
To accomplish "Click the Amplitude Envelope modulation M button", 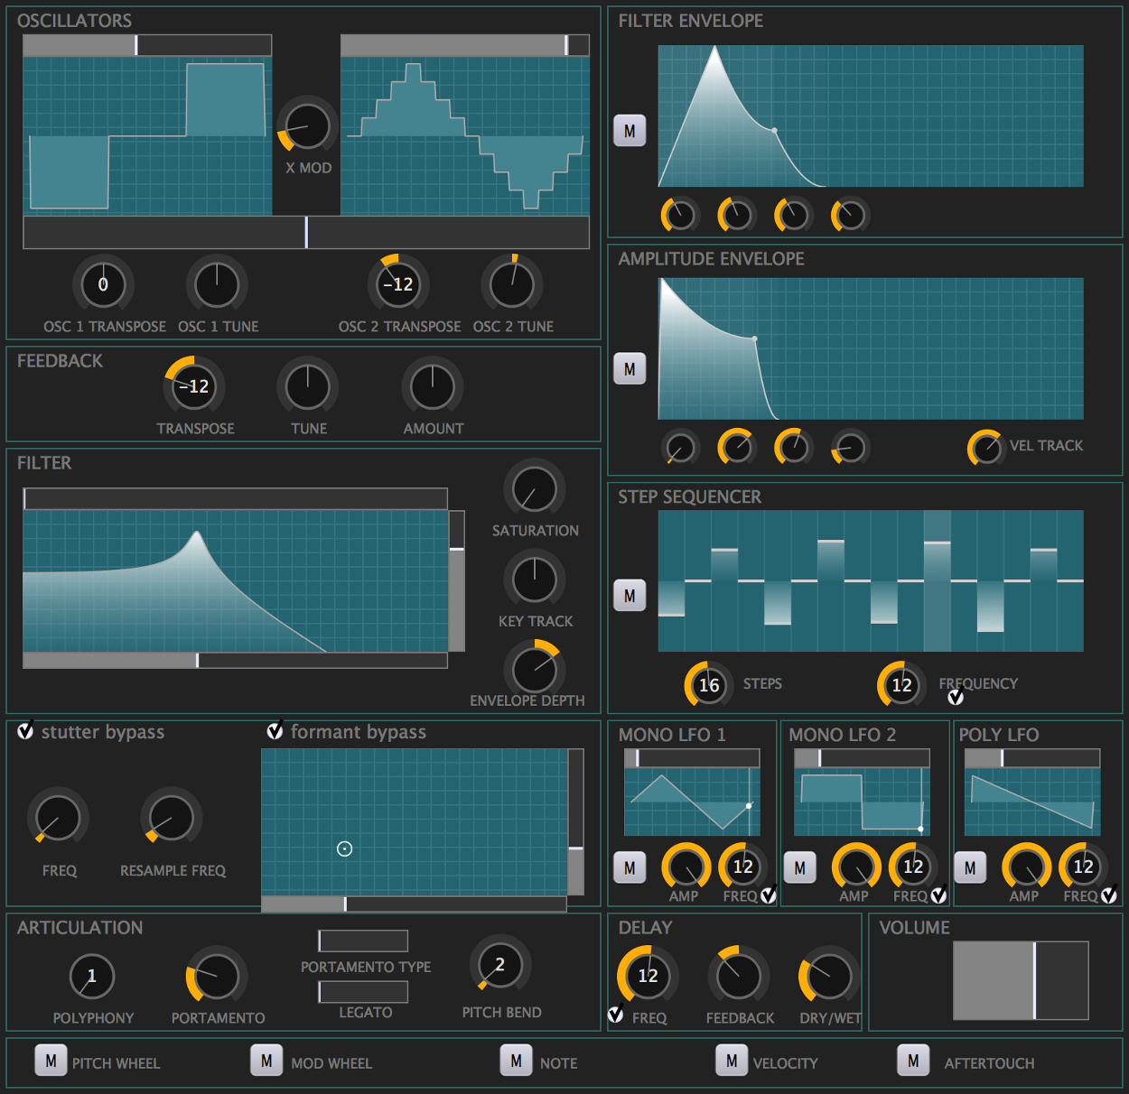I will point(630,369).
